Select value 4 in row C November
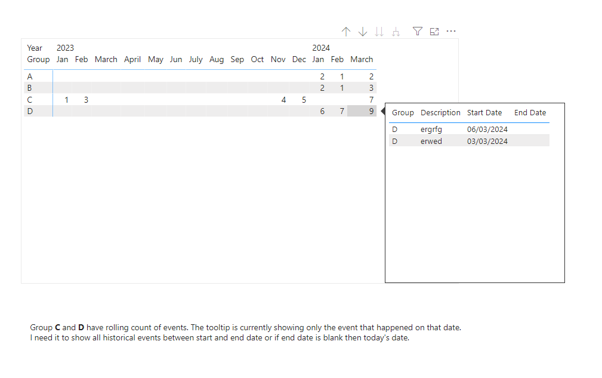This screenshot has height=378, width=602. point(283,100)
